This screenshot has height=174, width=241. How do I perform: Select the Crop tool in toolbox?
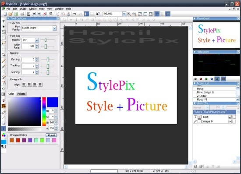tap(4, 55)
